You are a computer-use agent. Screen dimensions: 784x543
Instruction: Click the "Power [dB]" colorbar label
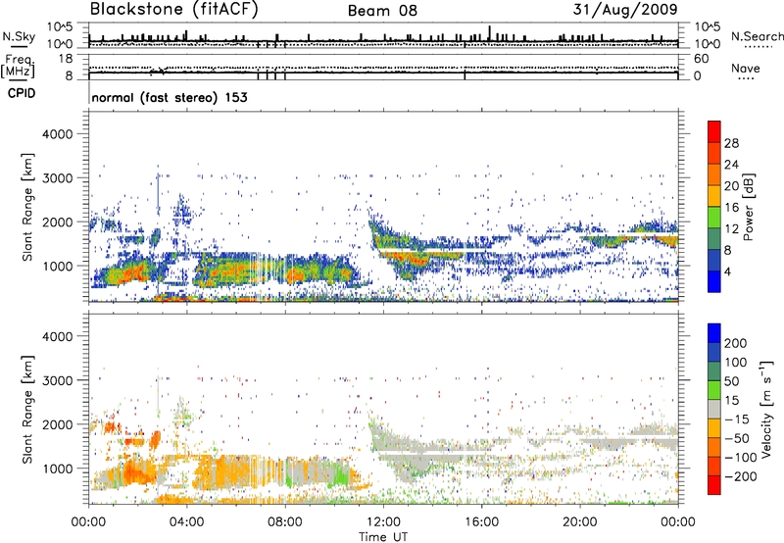click(748, 207)
